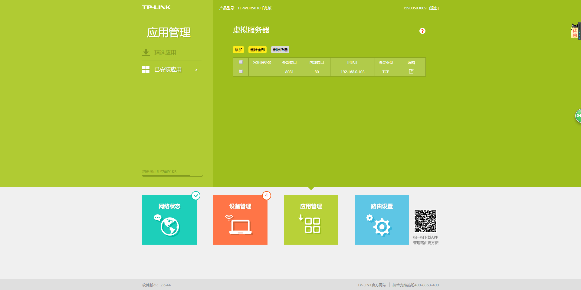Open the 应用管理 grid tile
581x290 pixels.
311,220
